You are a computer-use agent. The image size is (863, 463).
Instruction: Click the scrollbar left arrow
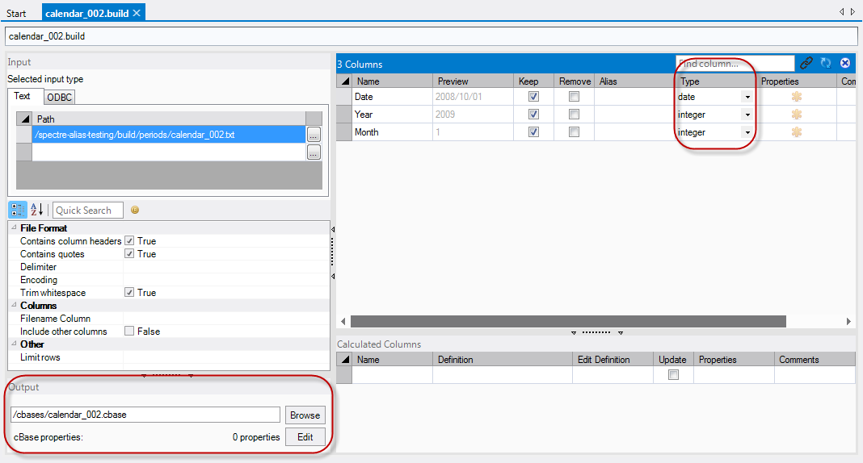click(x=343, y=321)
